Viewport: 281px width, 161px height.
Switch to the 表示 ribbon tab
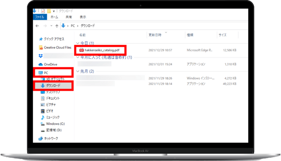click(83, 17)
